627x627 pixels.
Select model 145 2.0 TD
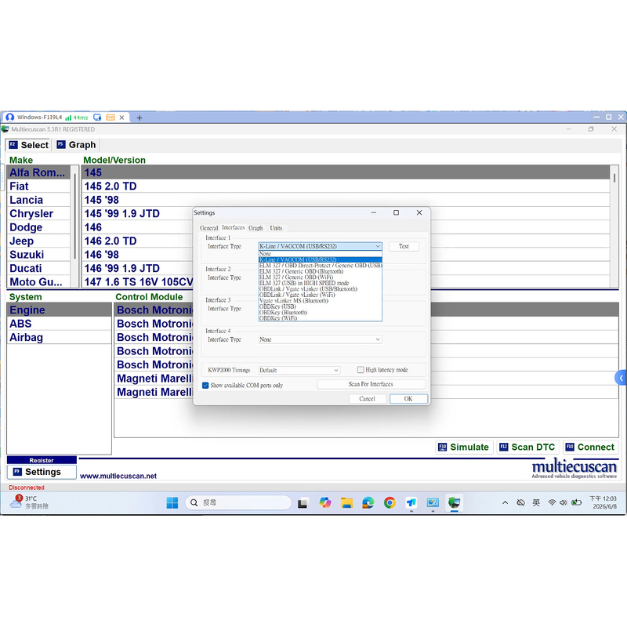tap(346, 187)
